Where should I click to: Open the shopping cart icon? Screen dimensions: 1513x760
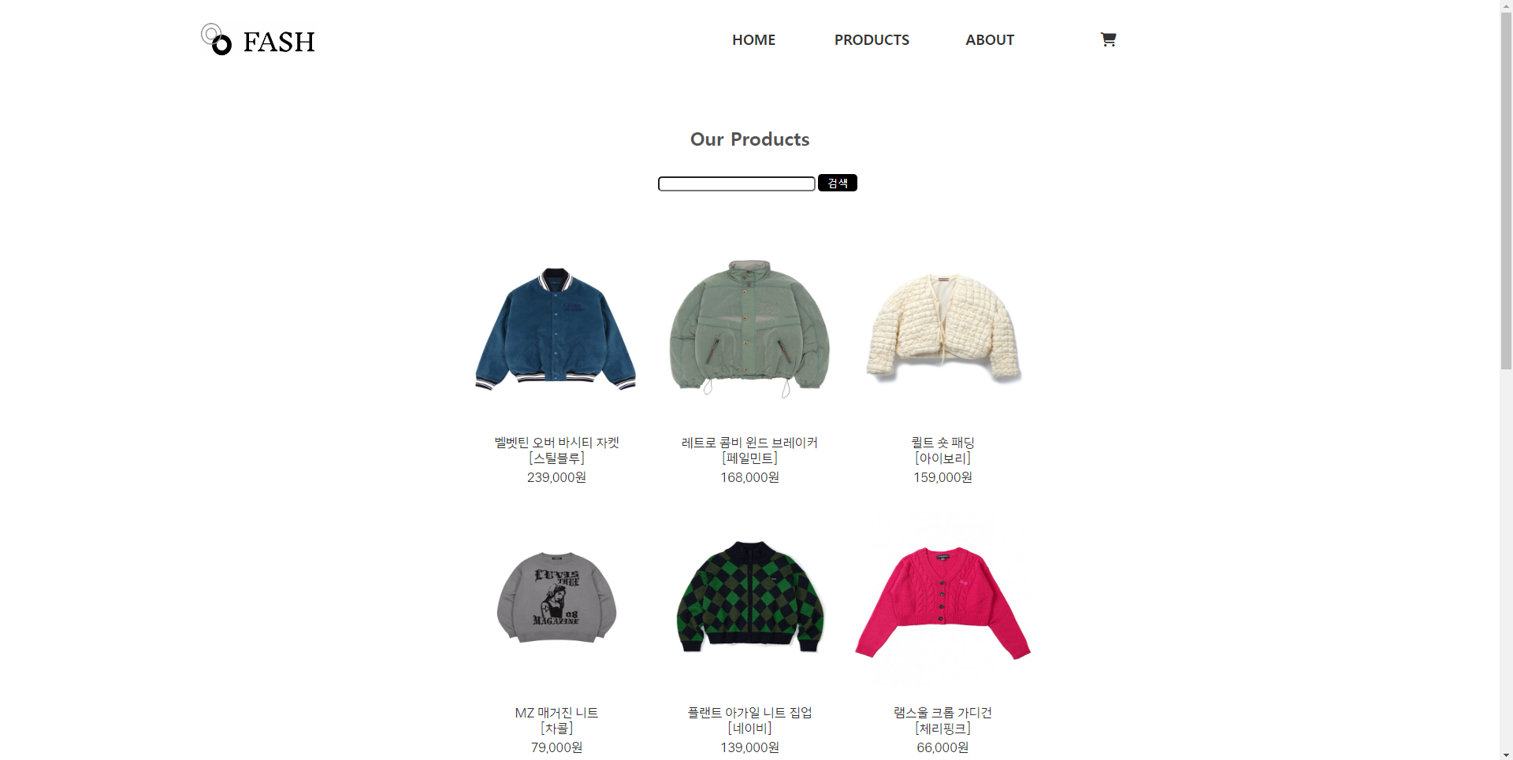1108,39
